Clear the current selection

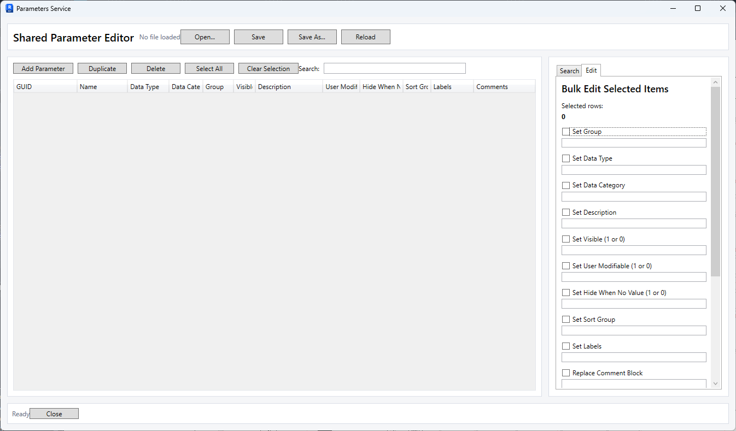268,68
